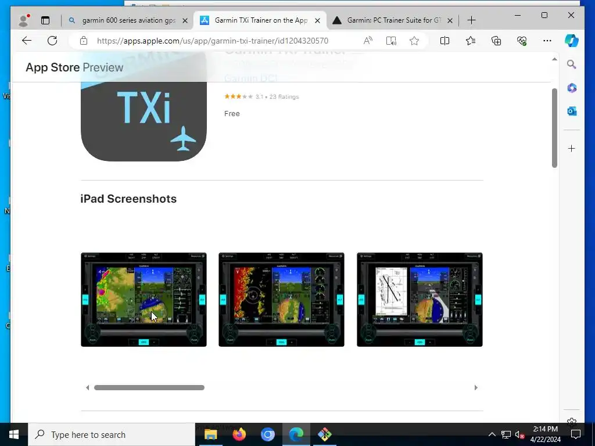Screen dimensions: 595x446
Task: Open Microsoft 365 sidebar app
Action: [572, 88]
